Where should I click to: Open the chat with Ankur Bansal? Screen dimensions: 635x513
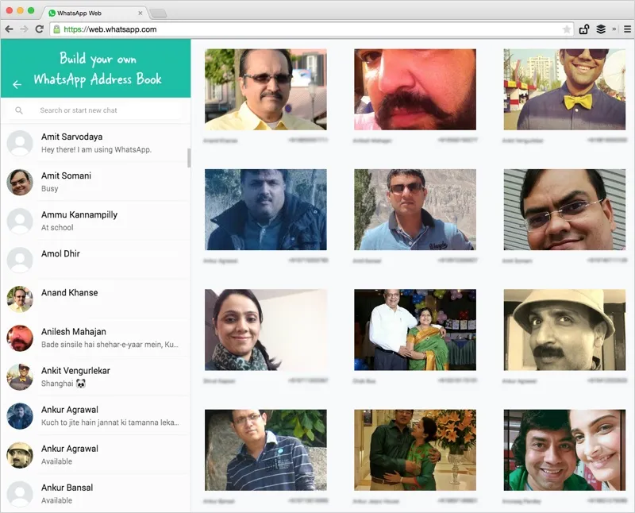[95, 493]
